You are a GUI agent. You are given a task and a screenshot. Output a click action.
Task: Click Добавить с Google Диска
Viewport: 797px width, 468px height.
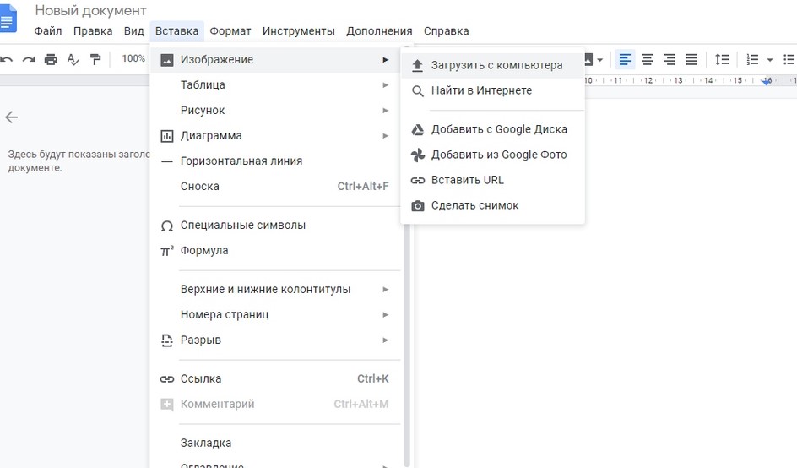pos(498,129)
